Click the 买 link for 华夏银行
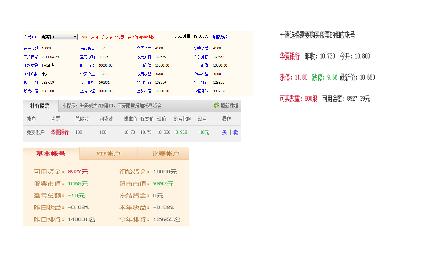 point(224,132)
